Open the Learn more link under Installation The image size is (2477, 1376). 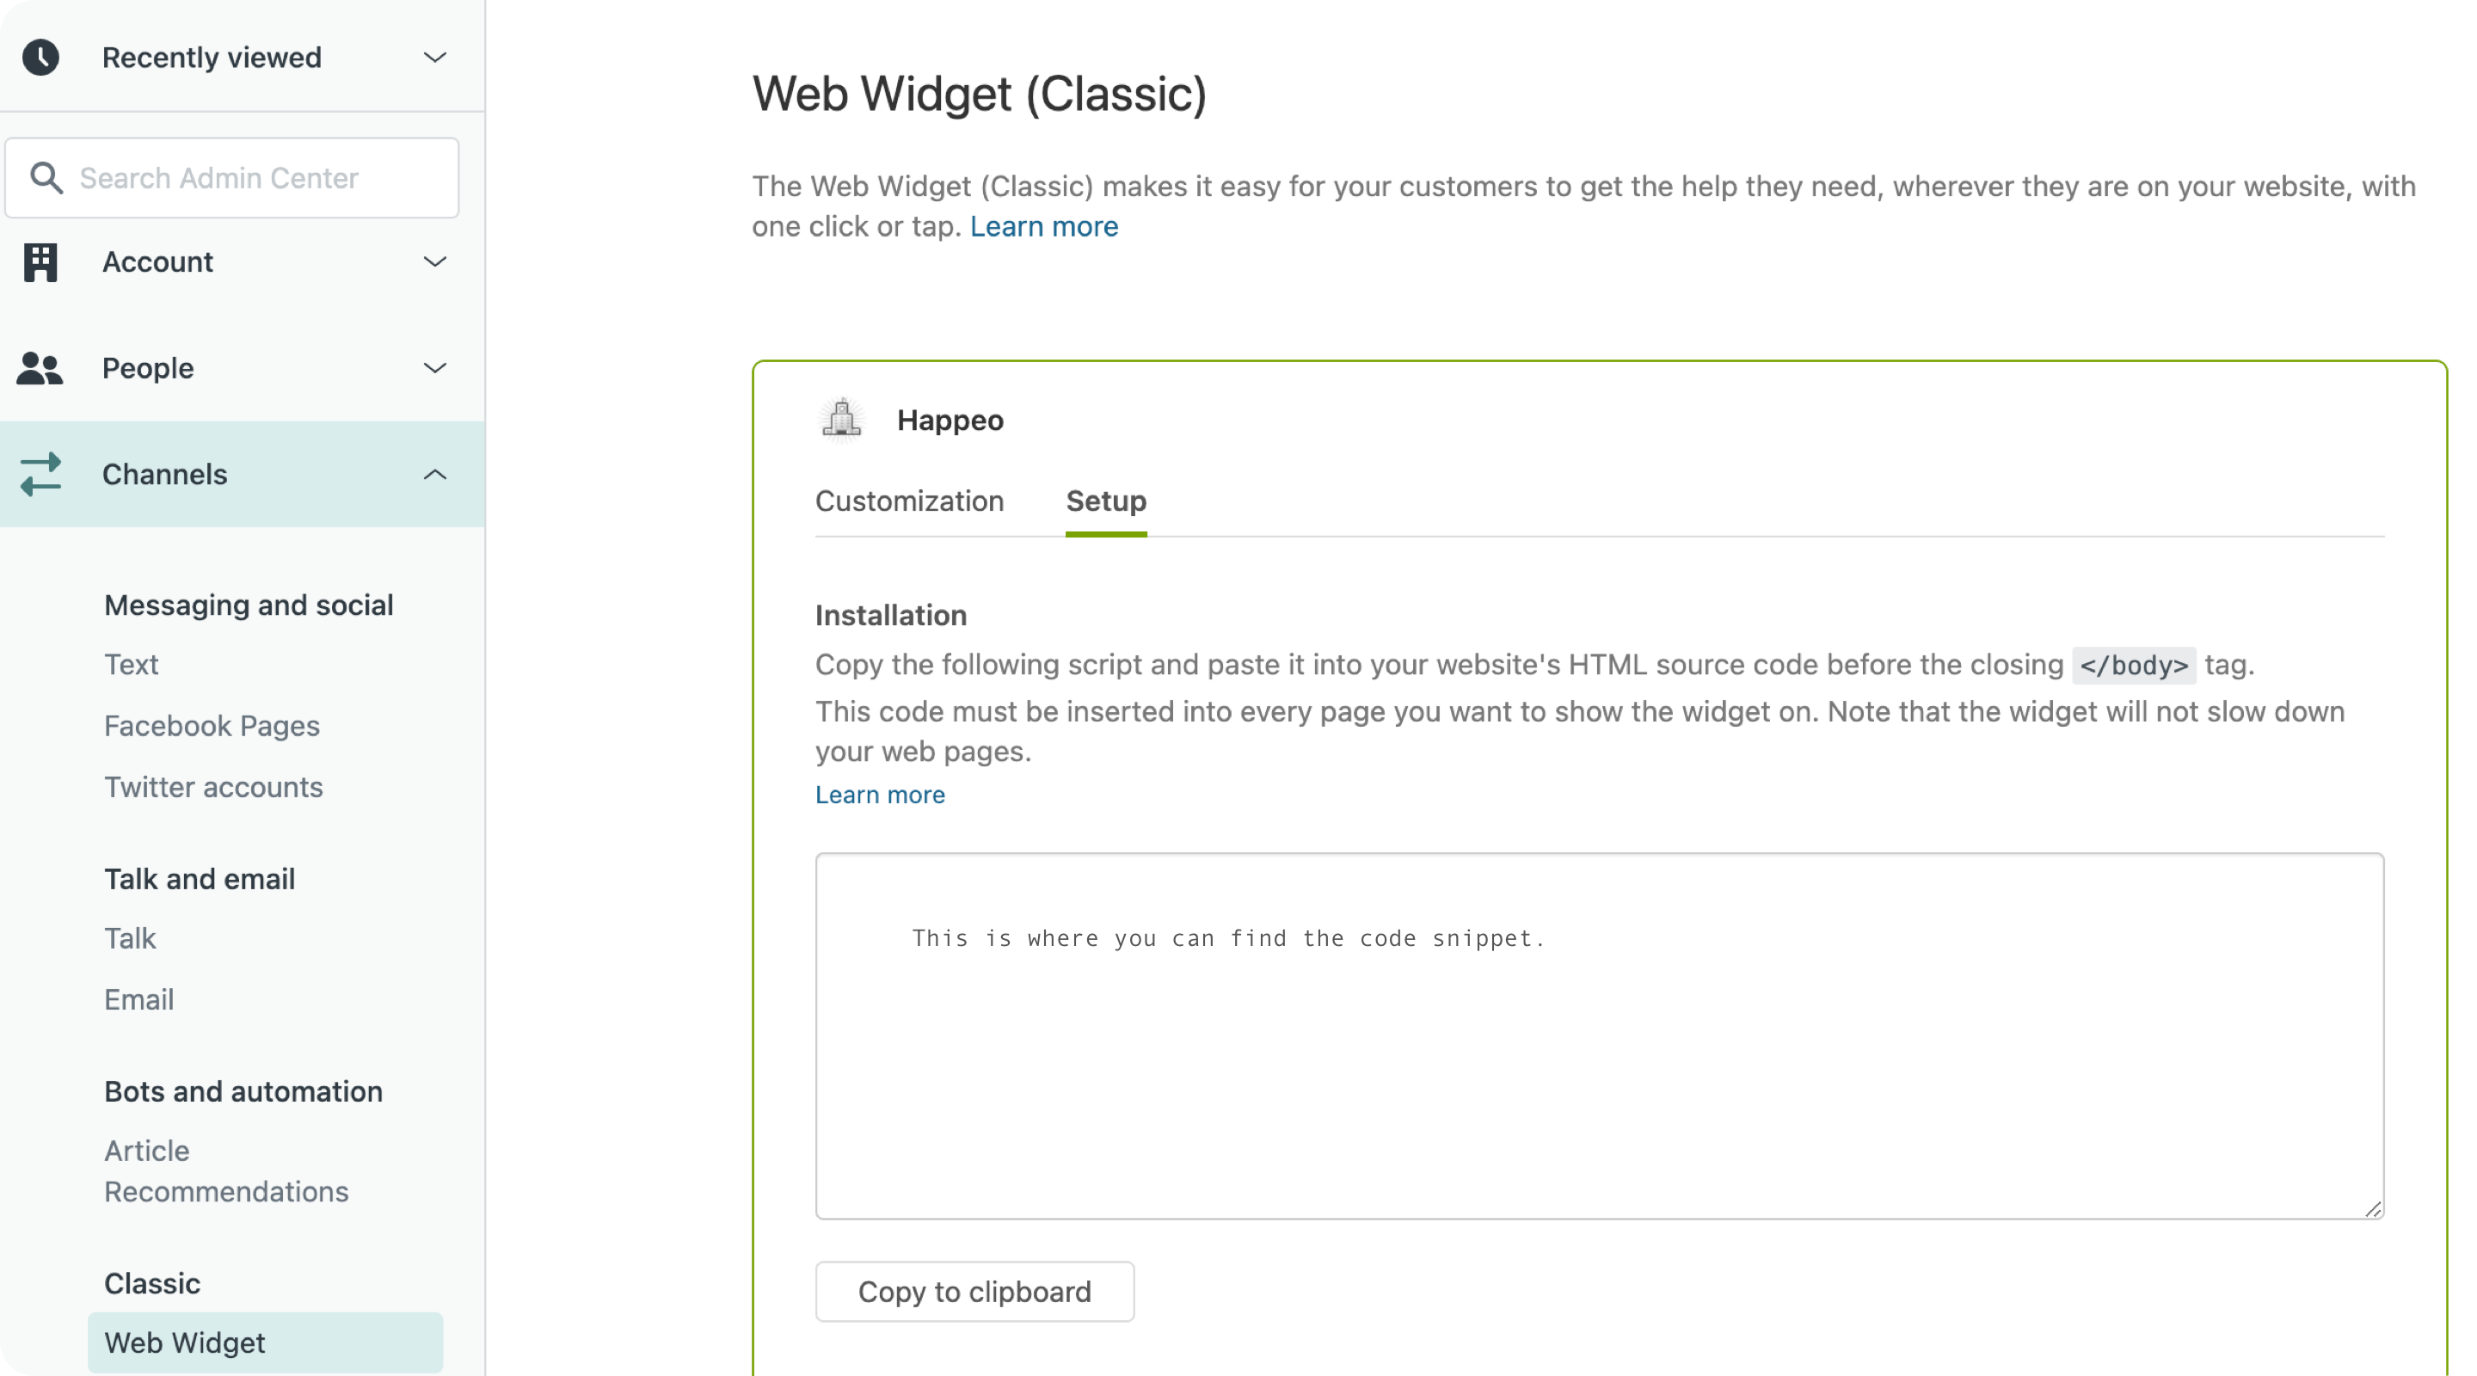click(880, 795)
